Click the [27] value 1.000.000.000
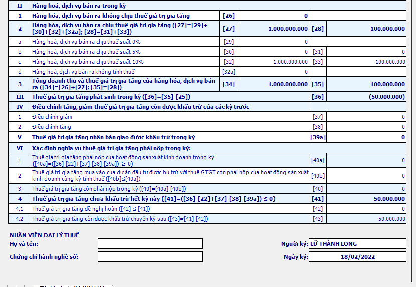Screen dimensions: 416x287 tap(273, 29)
